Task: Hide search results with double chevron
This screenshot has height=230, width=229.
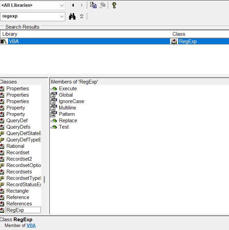Action: tap(82, 16)
